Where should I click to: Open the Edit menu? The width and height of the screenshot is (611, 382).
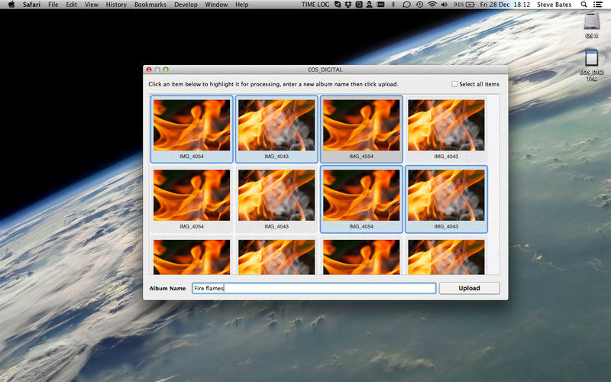71,5
